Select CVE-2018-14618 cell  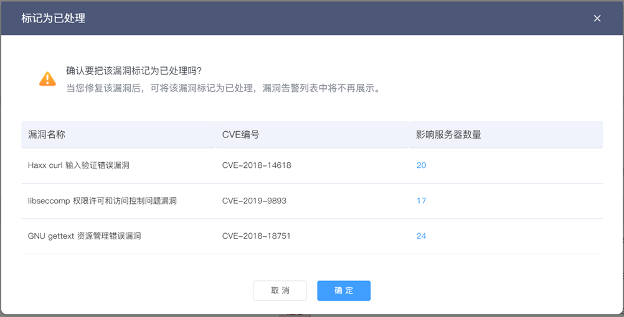257,165
